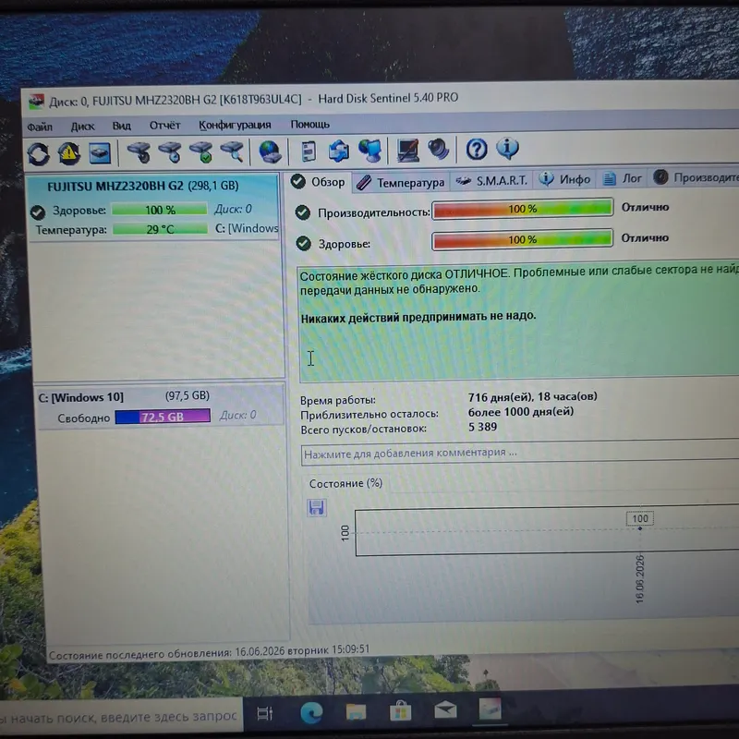Open Microsoft Edge from the taskbar
Screen dimensions: 739x739
pyautogui.click(x=311, y=712)
